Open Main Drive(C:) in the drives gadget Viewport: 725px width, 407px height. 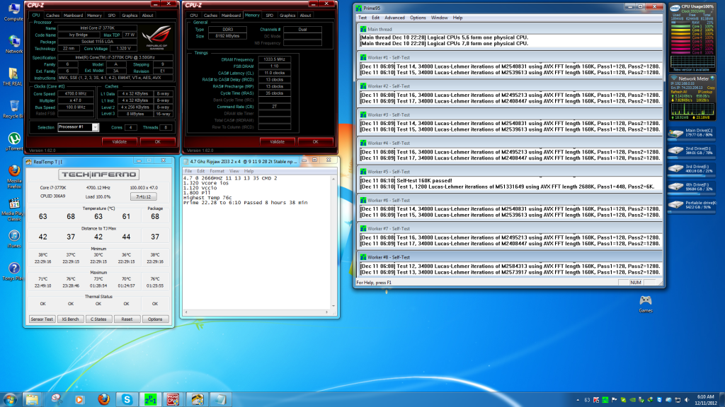tap(692, 133)
